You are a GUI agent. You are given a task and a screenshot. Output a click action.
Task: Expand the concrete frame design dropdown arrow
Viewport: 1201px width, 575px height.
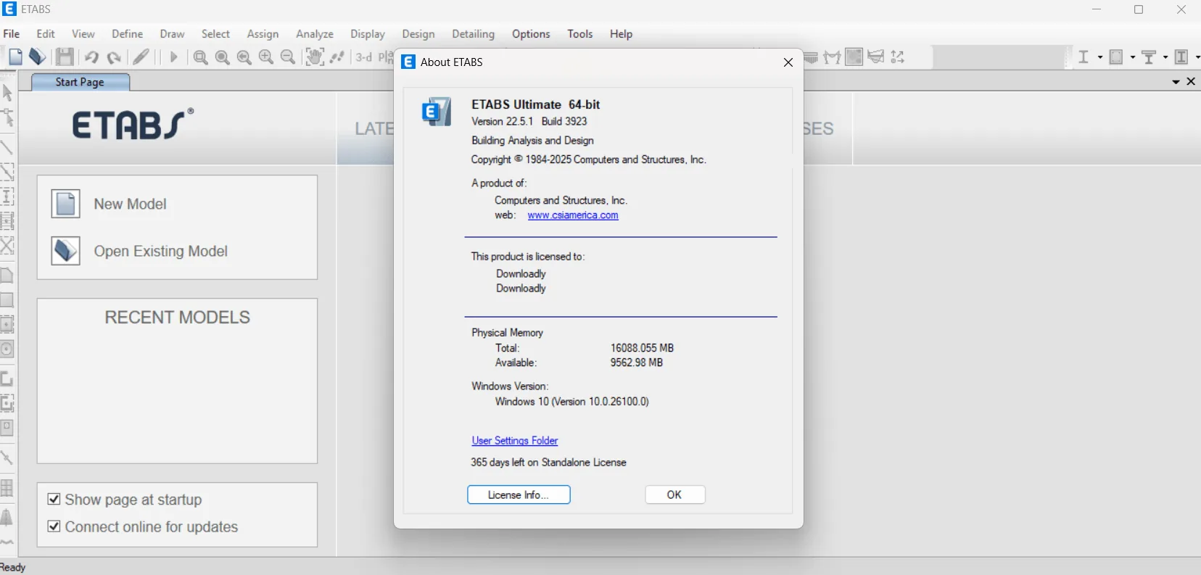1133,57
